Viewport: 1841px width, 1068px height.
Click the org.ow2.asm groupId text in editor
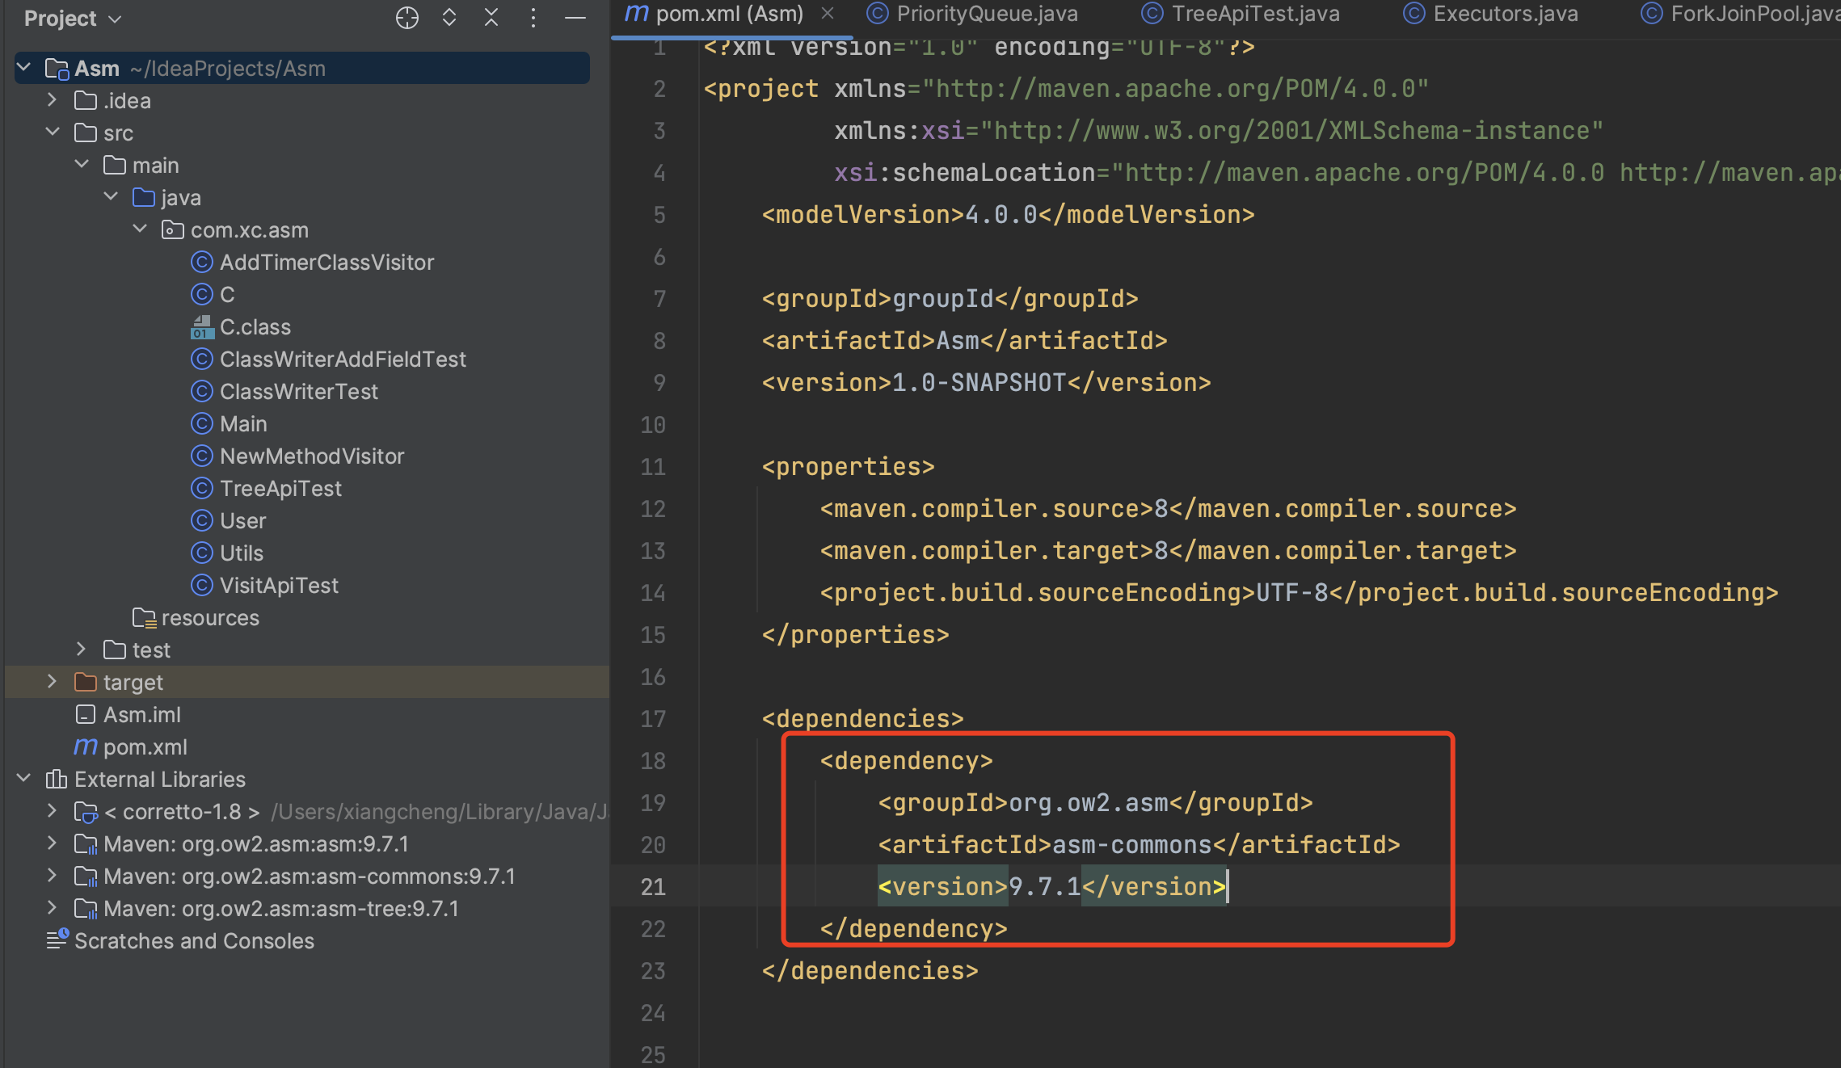1089,803
